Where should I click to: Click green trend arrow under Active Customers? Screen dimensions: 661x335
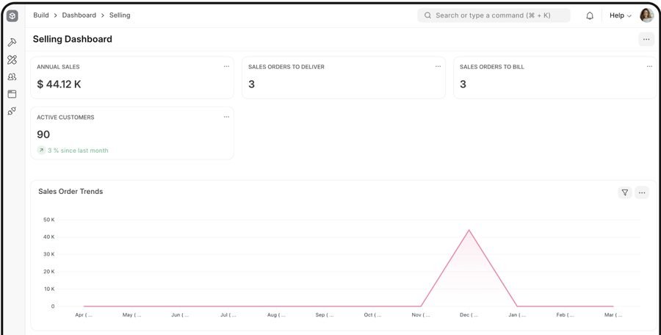pyautogui.click(x=41, y=150)
